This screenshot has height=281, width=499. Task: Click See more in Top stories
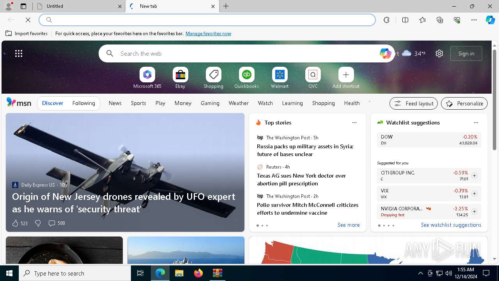tap(349, 225)
